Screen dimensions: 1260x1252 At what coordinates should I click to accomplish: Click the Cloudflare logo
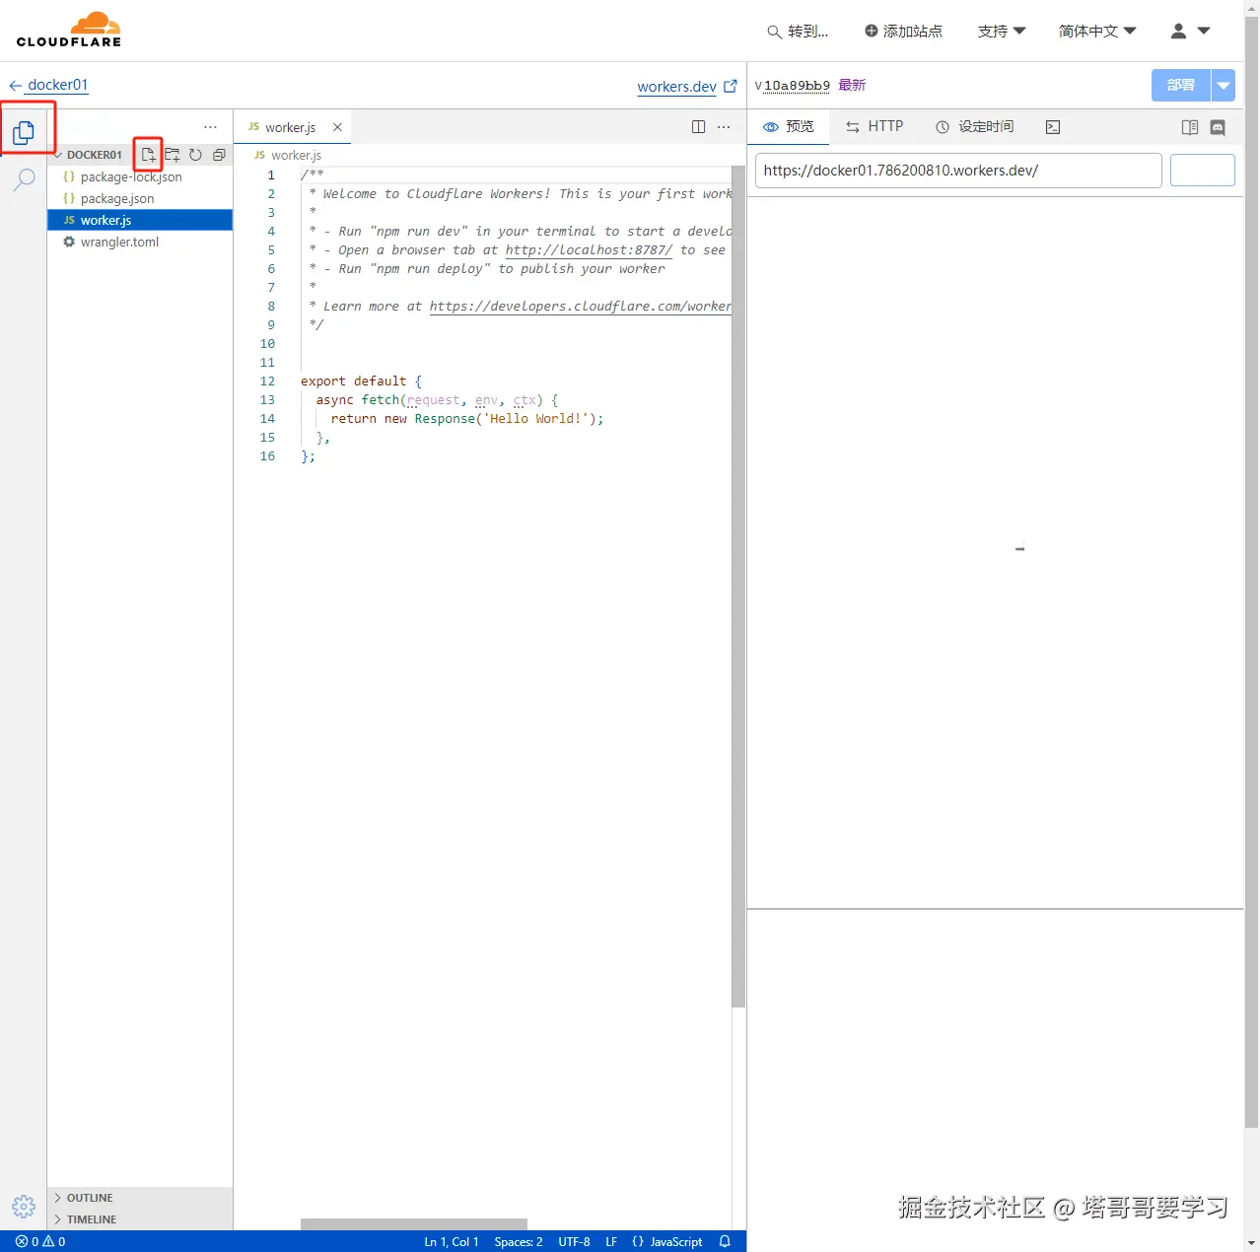click(69, 30)
